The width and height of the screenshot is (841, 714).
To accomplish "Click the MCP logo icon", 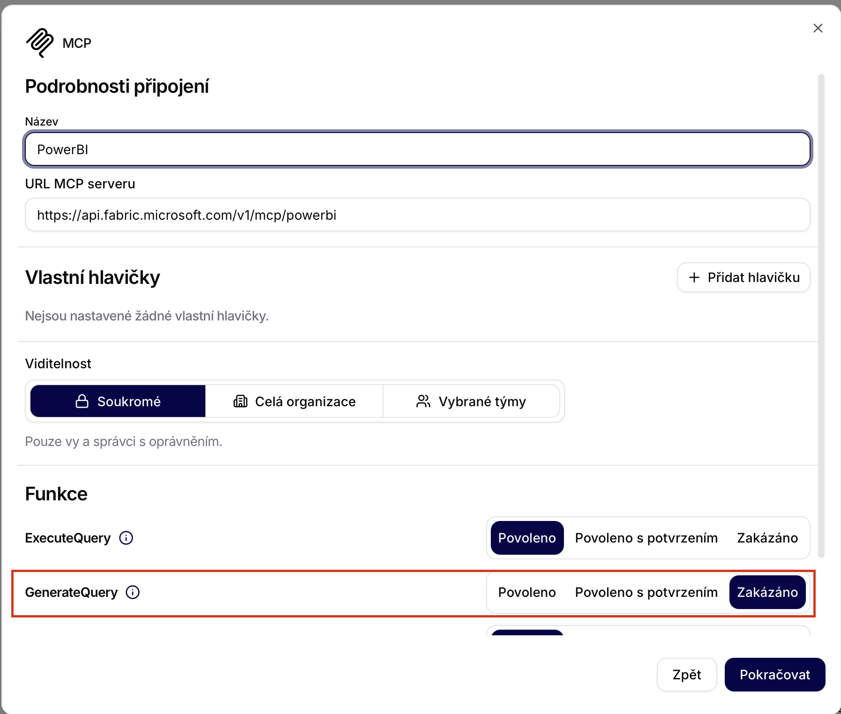I will 40,43.
